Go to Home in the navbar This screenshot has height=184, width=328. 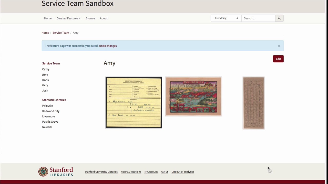point(48,18)
